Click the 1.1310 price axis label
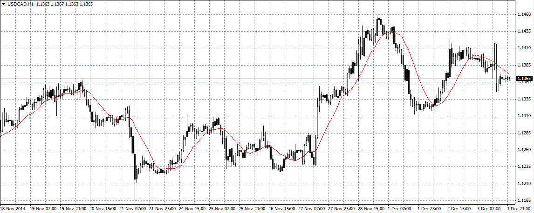This screenshot has width=534, height=213. pyautogui.click(x=524, y=116)
